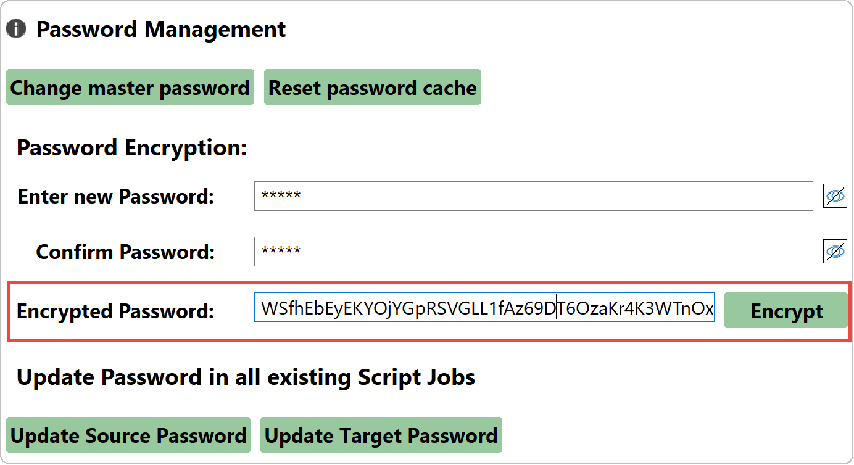Reset the password cache
854x465 pixels.
[373, 87]
